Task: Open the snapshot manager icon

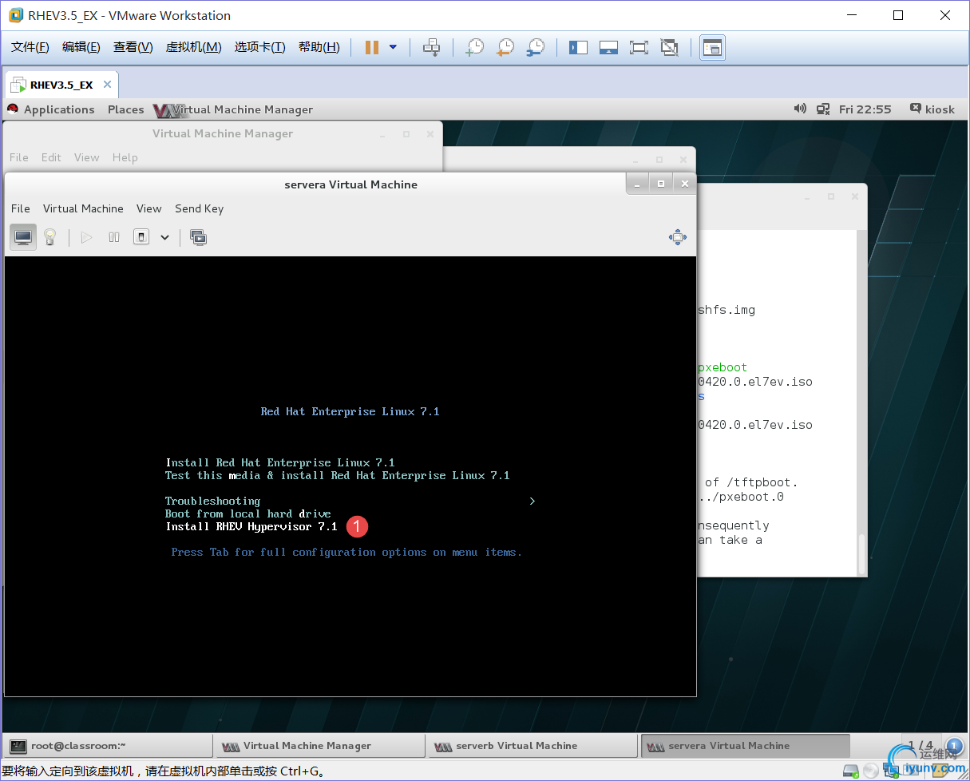Action: point(536,47)
